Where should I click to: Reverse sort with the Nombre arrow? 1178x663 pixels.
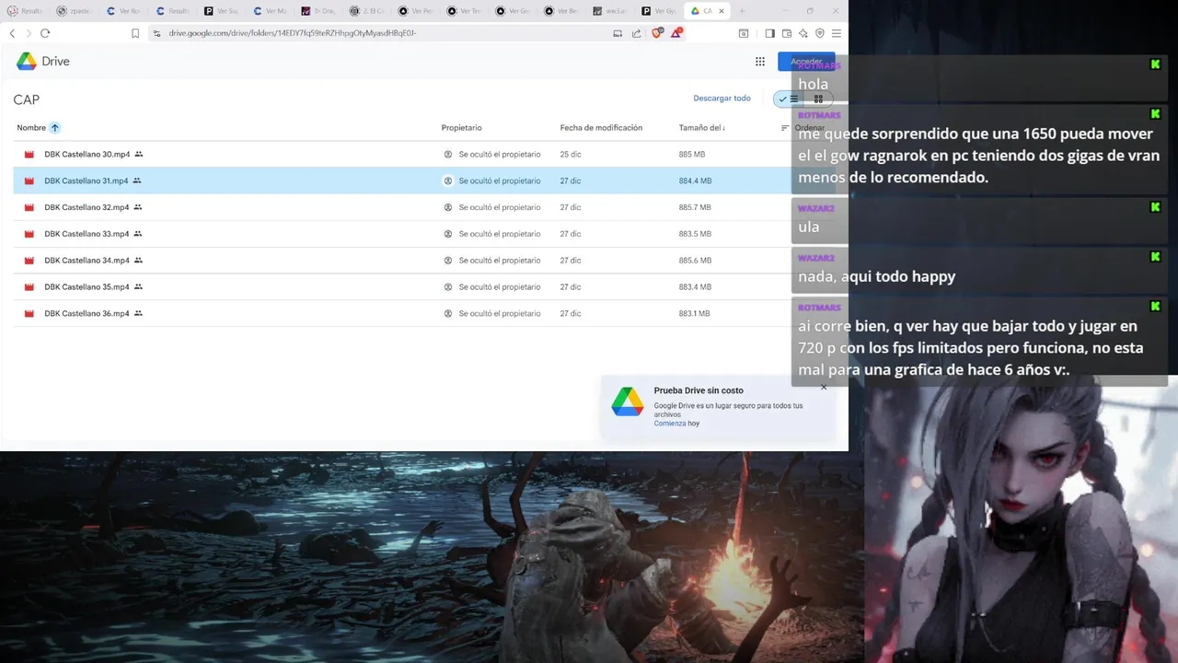click(x=54, y=128)
